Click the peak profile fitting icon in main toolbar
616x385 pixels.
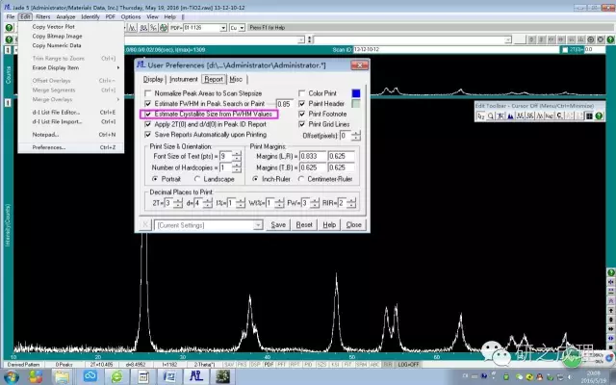pyautogui.click(x=133, y=28)
